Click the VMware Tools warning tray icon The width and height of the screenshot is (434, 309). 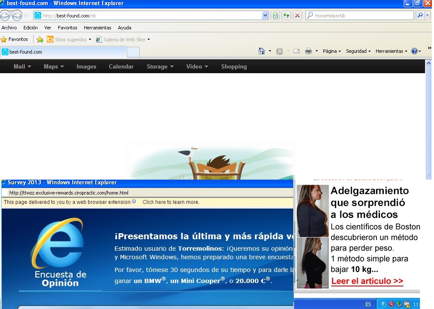pos(407,304)
